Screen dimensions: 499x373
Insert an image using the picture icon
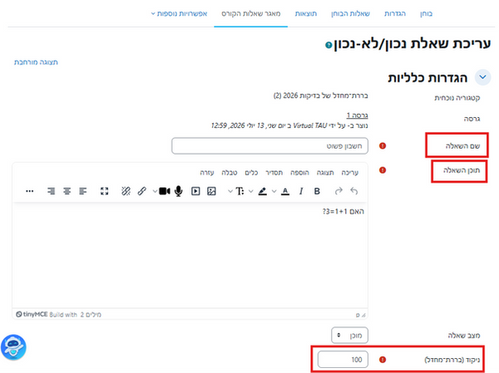[x=211, y=191]
